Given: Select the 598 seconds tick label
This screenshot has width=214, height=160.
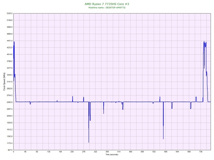Looking at the screenshot, I should (x=166, y=152).
